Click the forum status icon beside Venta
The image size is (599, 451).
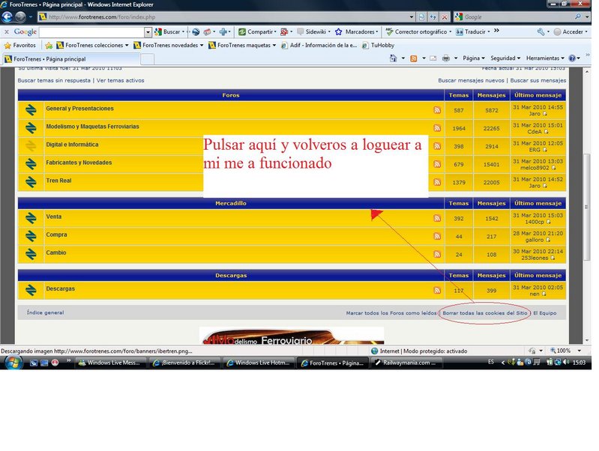[x=31, y=218]
